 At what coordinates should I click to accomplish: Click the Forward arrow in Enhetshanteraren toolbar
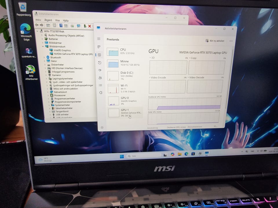41,25
